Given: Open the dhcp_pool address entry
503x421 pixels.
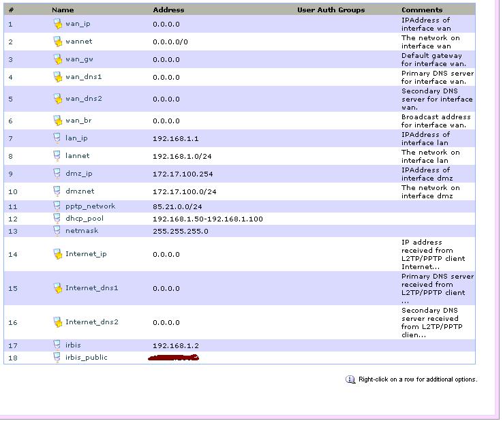Looking at the screenshot, I should pyautogui.click(x=207, y=219).
